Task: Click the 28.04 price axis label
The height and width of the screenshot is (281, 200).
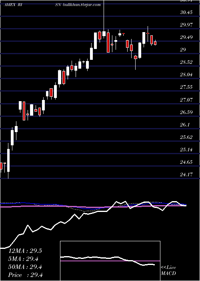Action: tap(186, 75)
